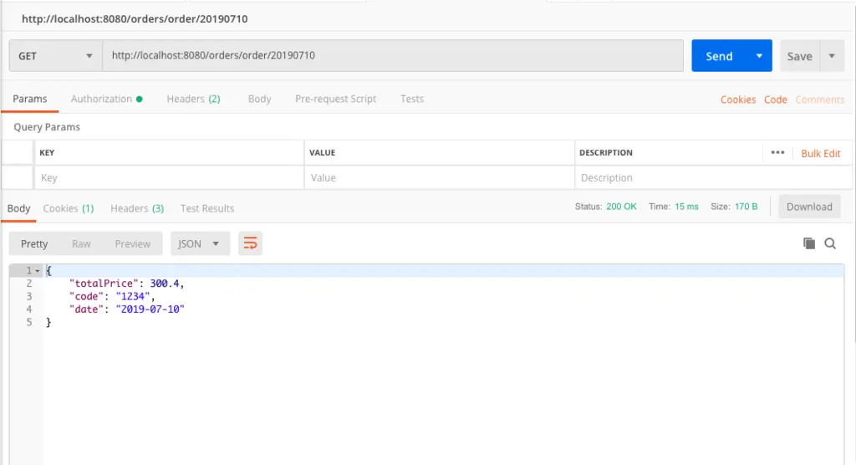This screenshot has height=465, width=856.
Task: Open the Comments link
Action: pos(819,100)
